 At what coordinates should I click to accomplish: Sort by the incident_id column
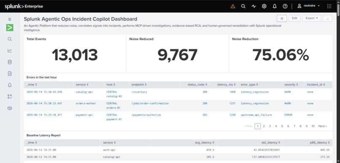316,85
